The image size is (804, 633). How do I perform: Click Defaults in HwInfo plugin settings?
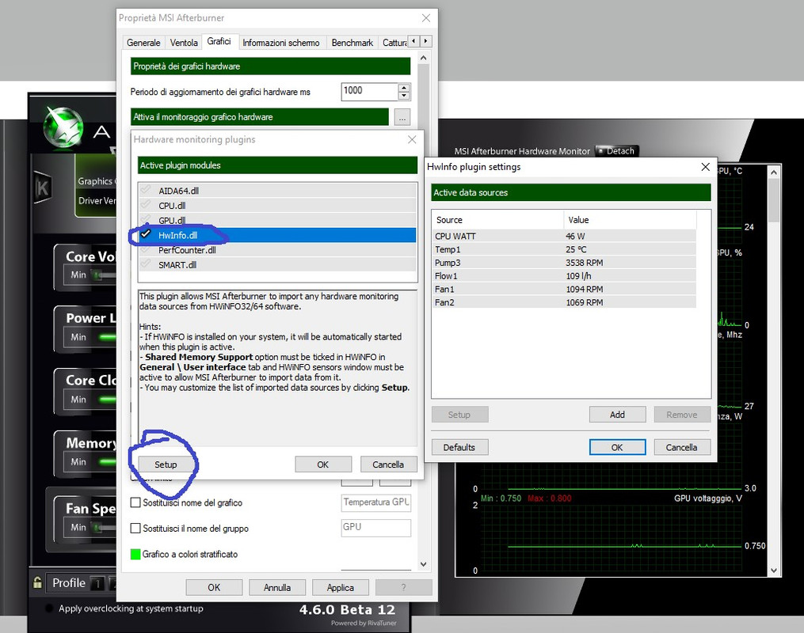459,447
